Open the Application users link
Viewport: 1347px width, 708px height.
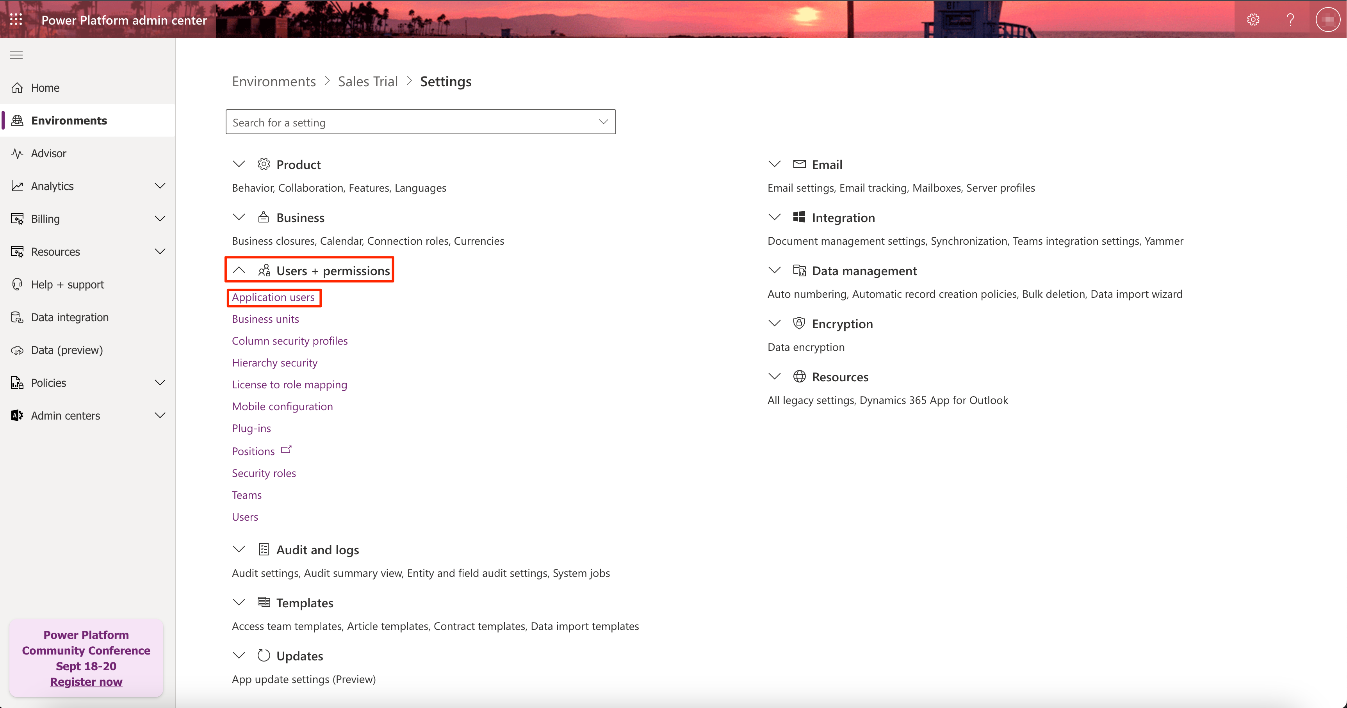pyautogui.click(x=273, y=297)
